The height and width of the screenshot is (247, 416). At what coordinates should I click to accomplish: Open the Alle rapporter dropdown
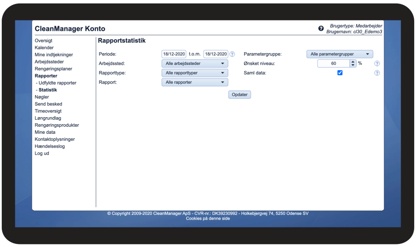click(194, 82)
